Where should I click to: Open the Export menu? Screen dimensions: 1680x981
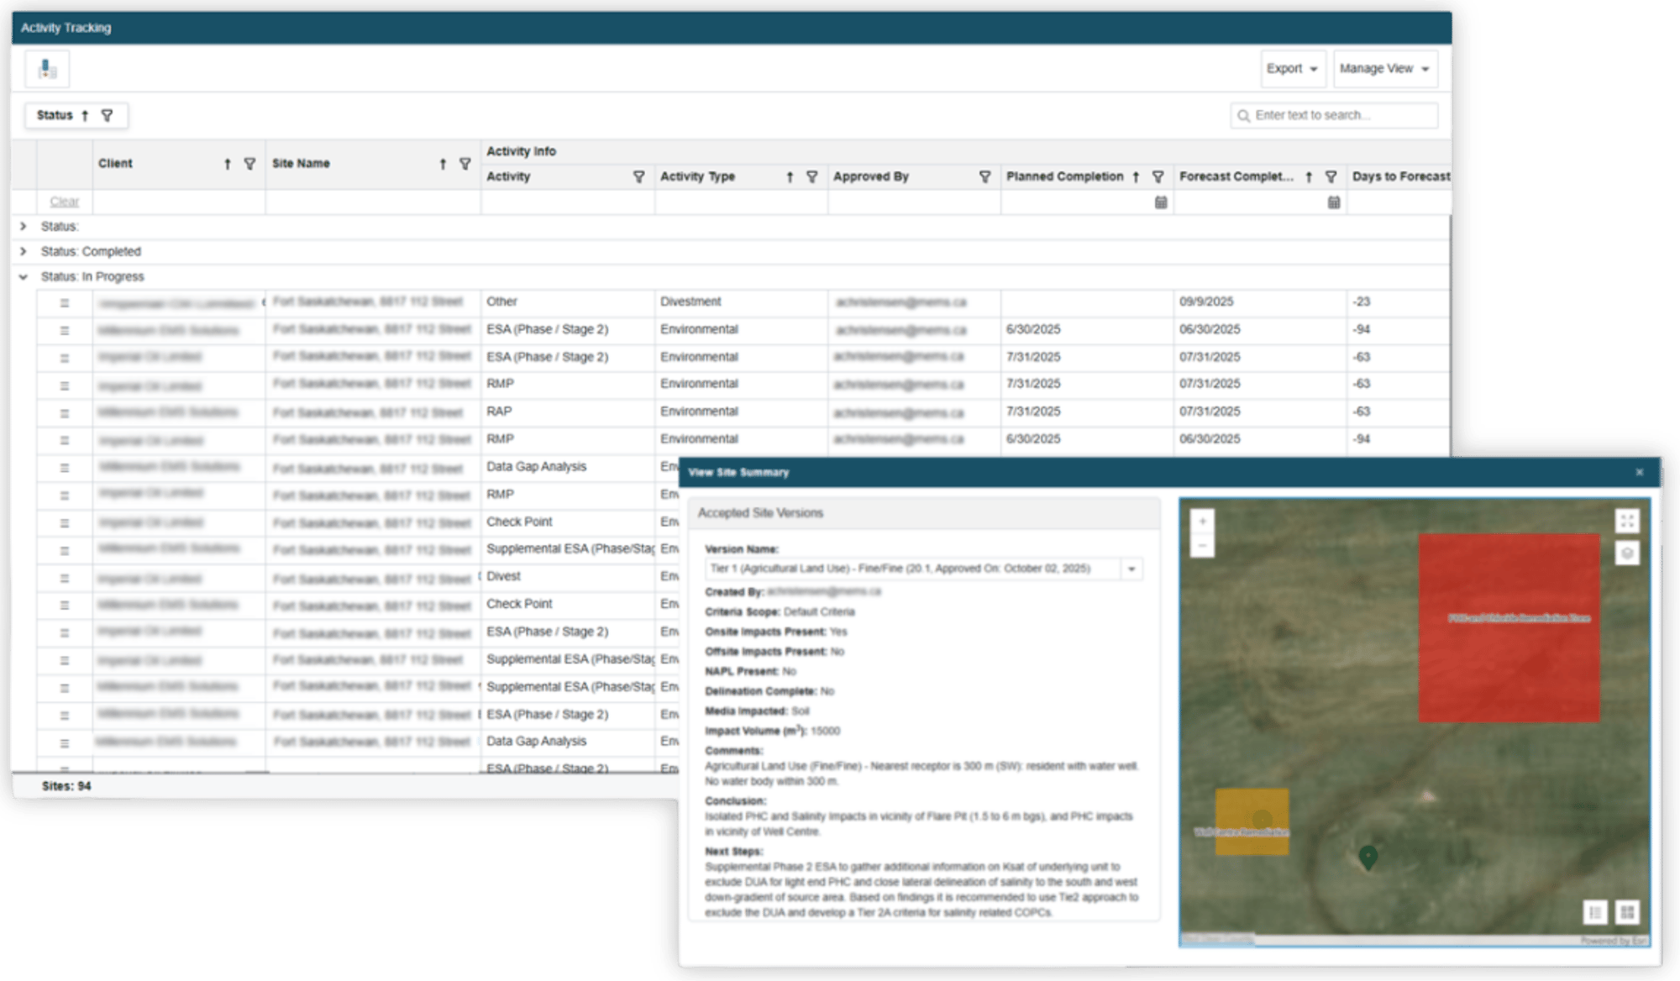(1293, 68)
